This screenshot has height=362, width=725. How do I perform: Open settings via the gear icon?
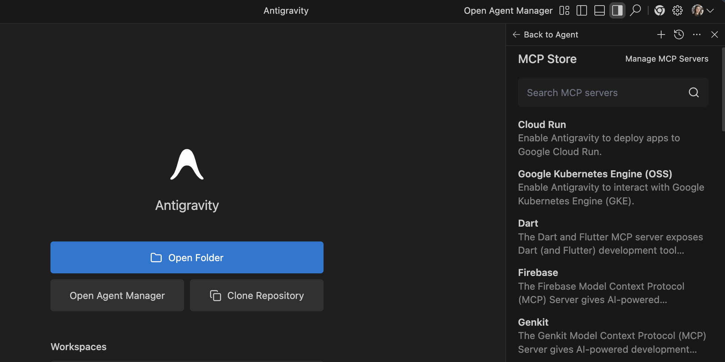[678, 10]
